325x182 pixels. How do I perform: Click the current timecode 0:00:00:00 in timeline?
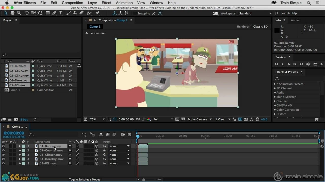point(14,133)
